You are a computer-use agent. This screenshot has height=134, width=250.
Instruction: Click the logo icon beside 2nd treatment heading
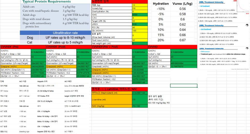coord(246,25)
